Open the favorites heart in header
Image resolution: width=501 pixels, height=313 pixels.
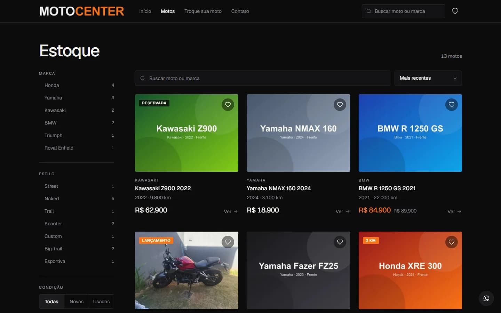point(455,11)
